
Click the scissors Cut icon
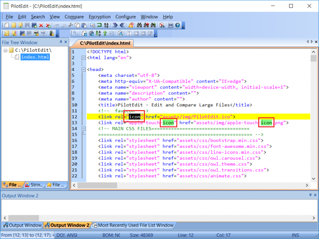coord(71,25)
